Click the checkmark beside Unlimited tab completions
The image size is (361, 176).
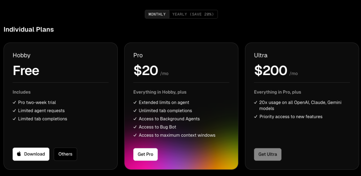coord(135,110)
